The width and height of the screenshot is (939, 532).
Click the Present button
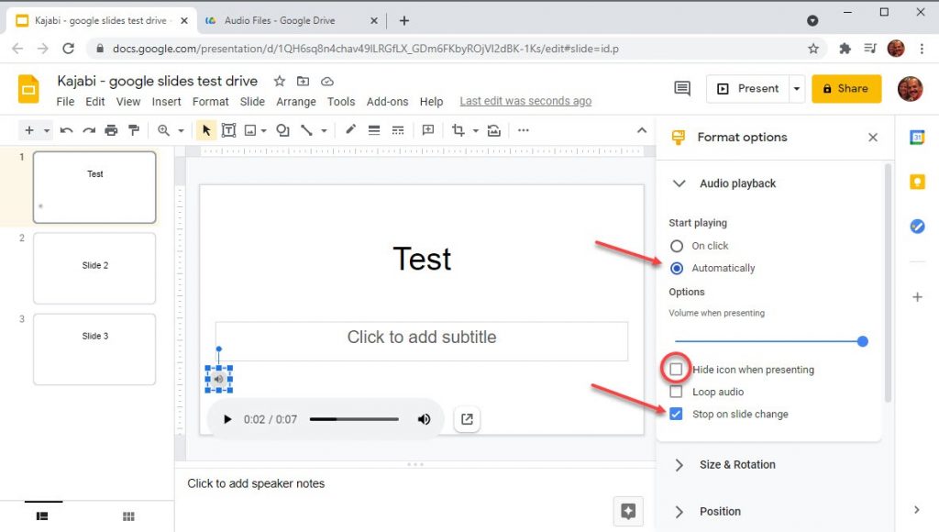(x=747, y=89)
